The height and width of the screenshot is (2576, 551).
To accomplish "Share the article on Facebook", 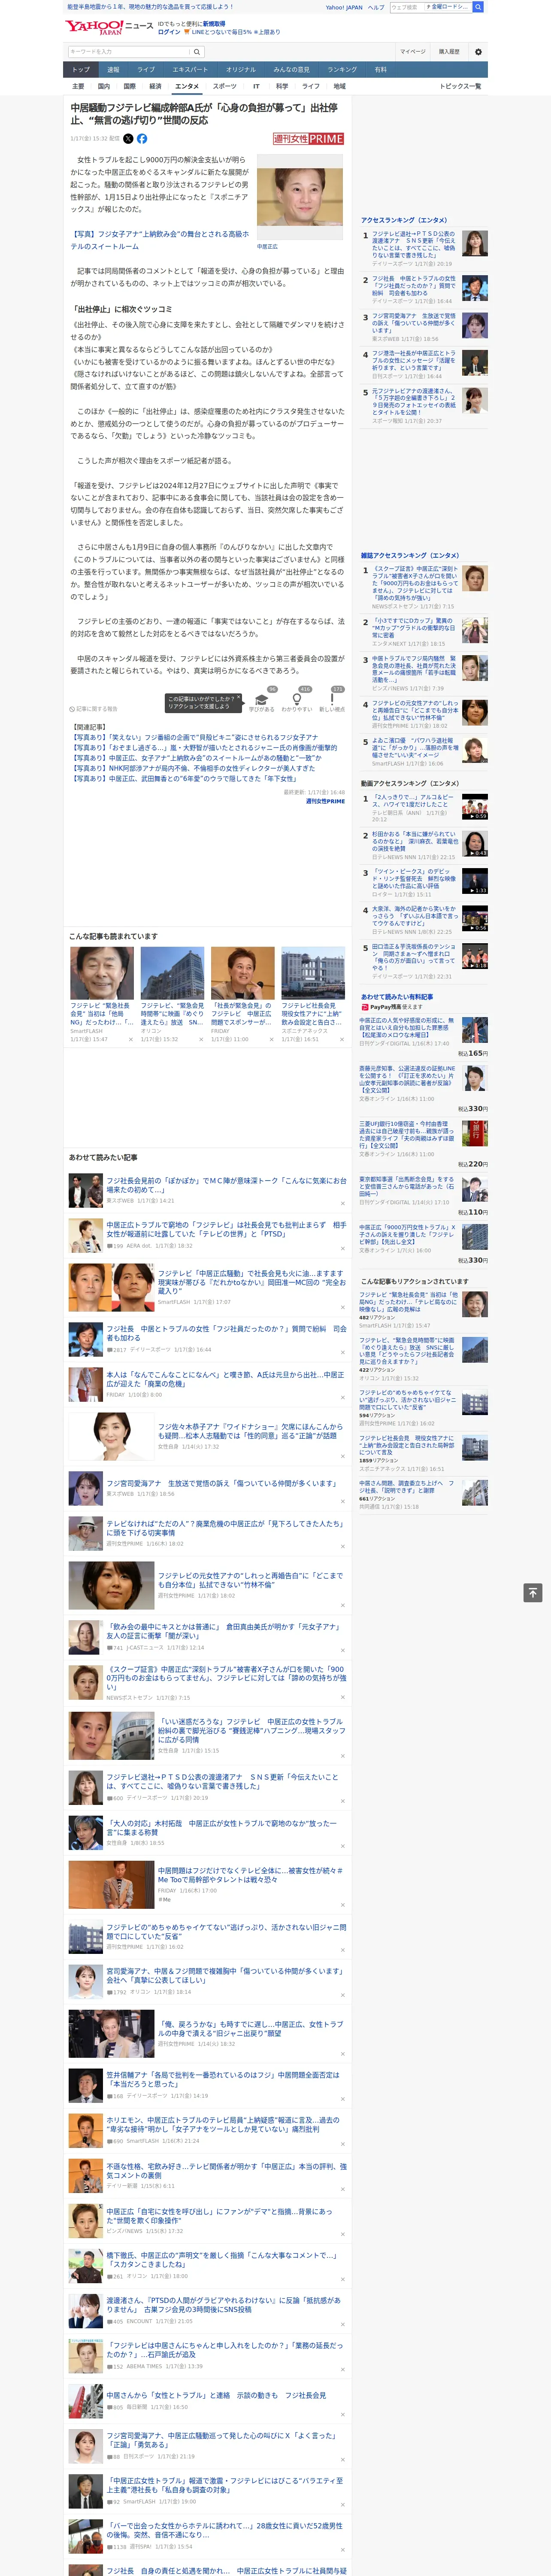I will point(142,139).
